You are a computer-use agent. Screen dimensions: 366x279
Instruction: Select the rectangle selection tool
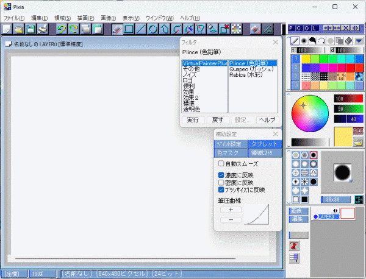coord(129,29)
